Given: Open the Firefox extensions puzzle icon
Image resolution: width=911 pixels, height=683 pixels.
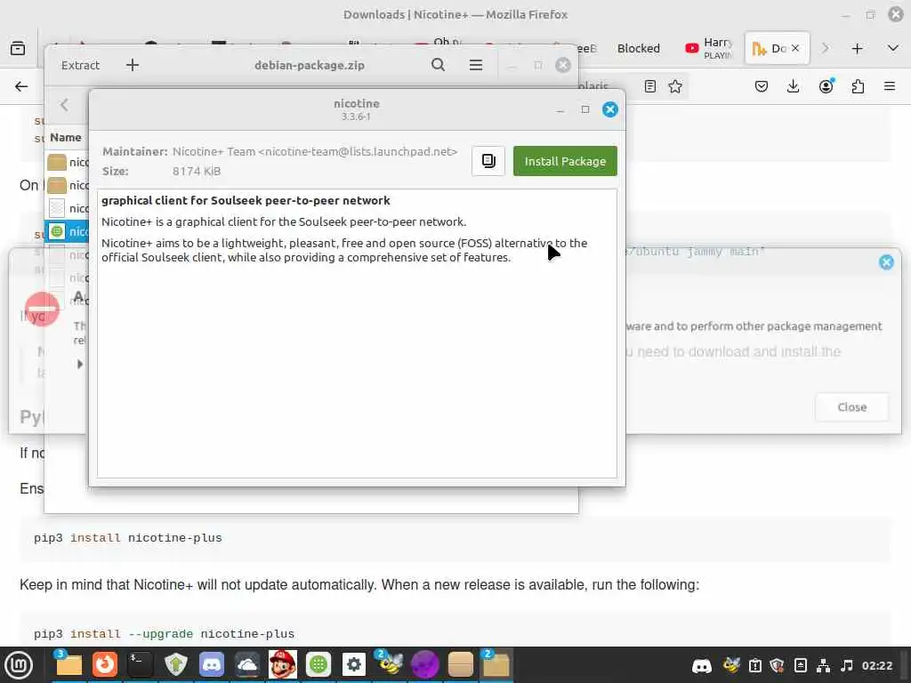Looking at the screenshot, I should point(858,86).
